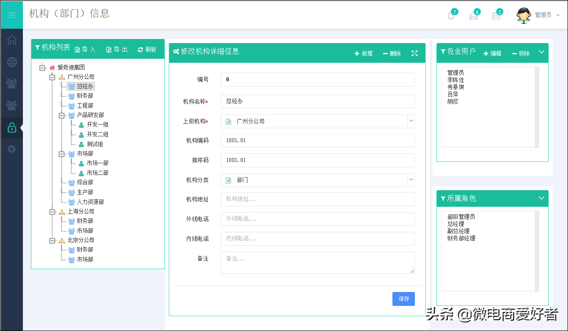The height and width of the screenshot is (331, 568).
Task: Click the 广州分公司 organization icon
Action: [62, 77]
